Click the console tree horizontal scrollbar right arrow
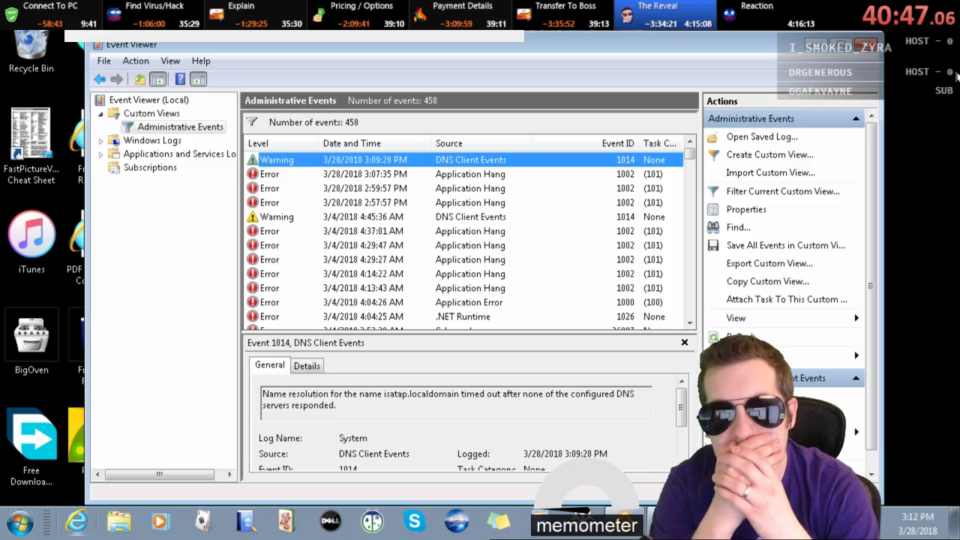 coord(230,474)
